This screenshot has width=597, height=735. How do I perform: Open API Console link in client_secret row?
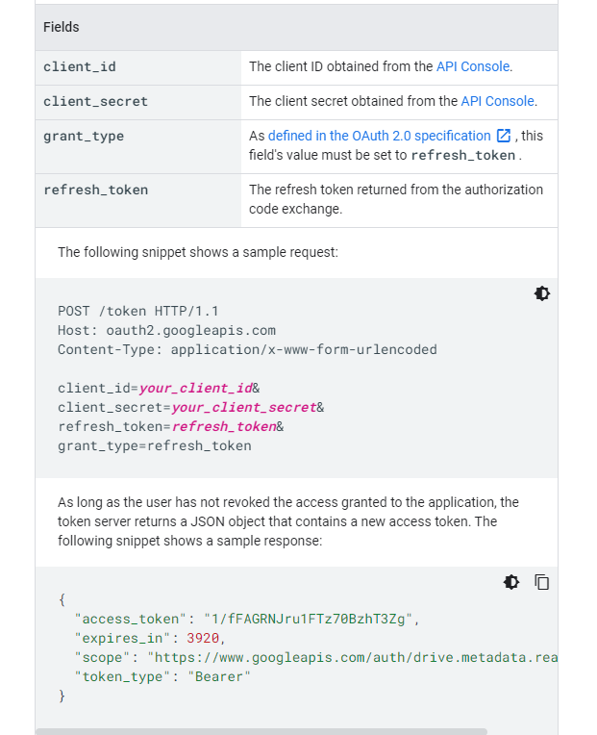(497, 101)
